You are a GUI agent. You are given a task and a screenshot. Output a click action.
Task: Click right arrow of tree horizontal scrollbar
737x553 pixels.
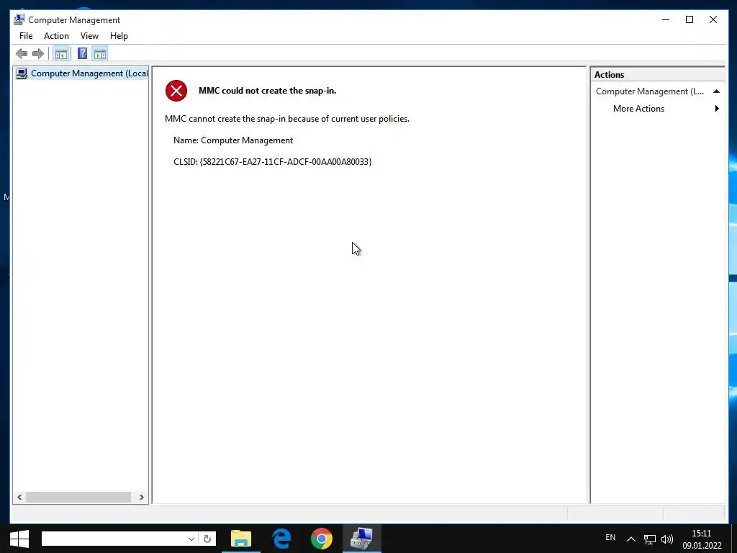pos(142,497)
